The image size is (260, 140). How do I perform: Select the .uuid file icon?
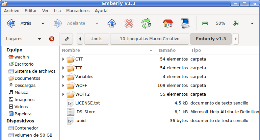[71, 121]
